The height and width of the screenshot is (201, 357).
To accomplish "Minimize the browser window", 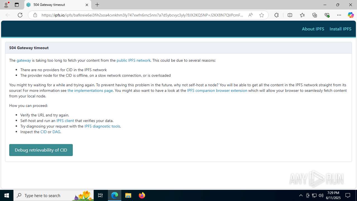I will [x=325, y=5].
